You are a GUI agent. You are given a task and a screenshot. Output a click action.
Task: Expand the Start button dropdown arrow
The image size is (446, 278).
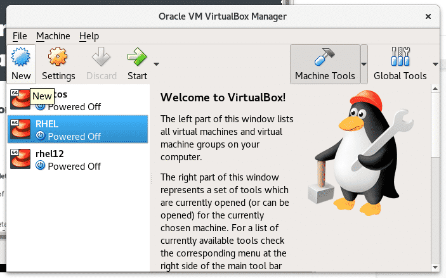tap(156, 64)
